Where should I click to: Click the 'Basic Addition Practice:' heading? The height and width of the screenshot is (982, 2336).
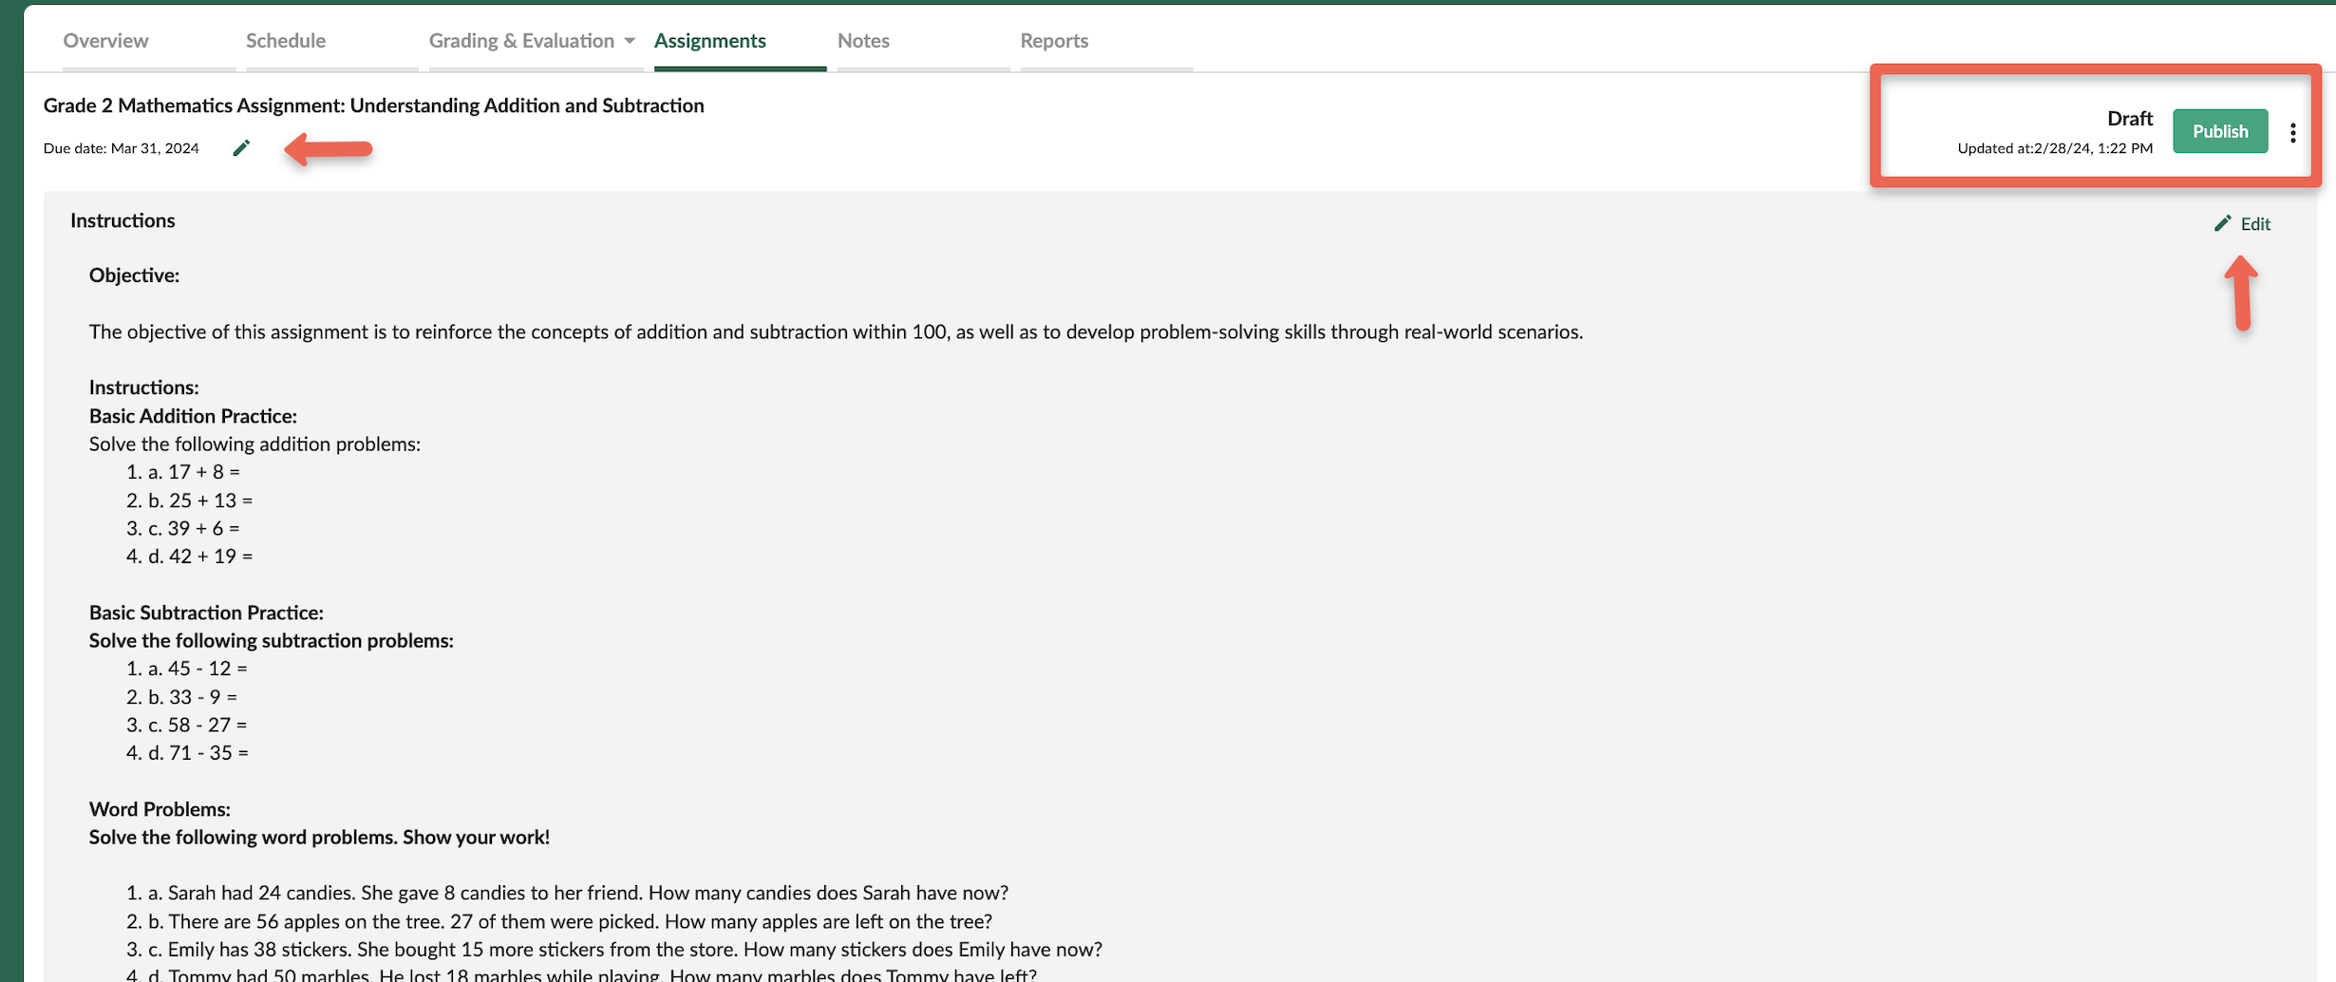(x=193, y=416)
